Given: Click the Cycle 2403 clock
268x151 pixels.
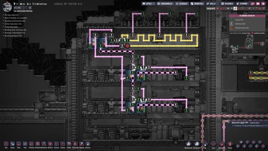Looking at the screenshot, I should coord(7,7).
